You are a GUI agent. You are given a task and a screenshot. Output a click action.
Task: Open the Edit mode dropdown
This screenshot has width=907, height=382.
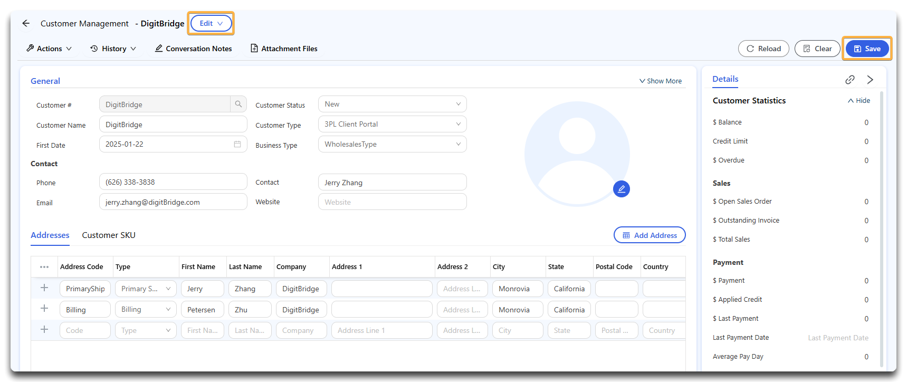pyautogui.click(x=211, y=23)
